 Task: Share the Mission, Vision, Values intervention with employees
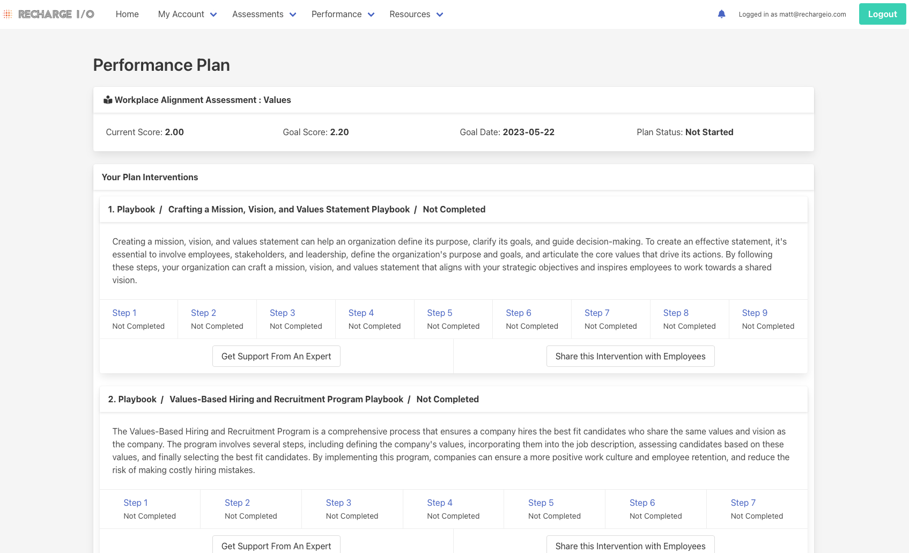coord(630,356)
